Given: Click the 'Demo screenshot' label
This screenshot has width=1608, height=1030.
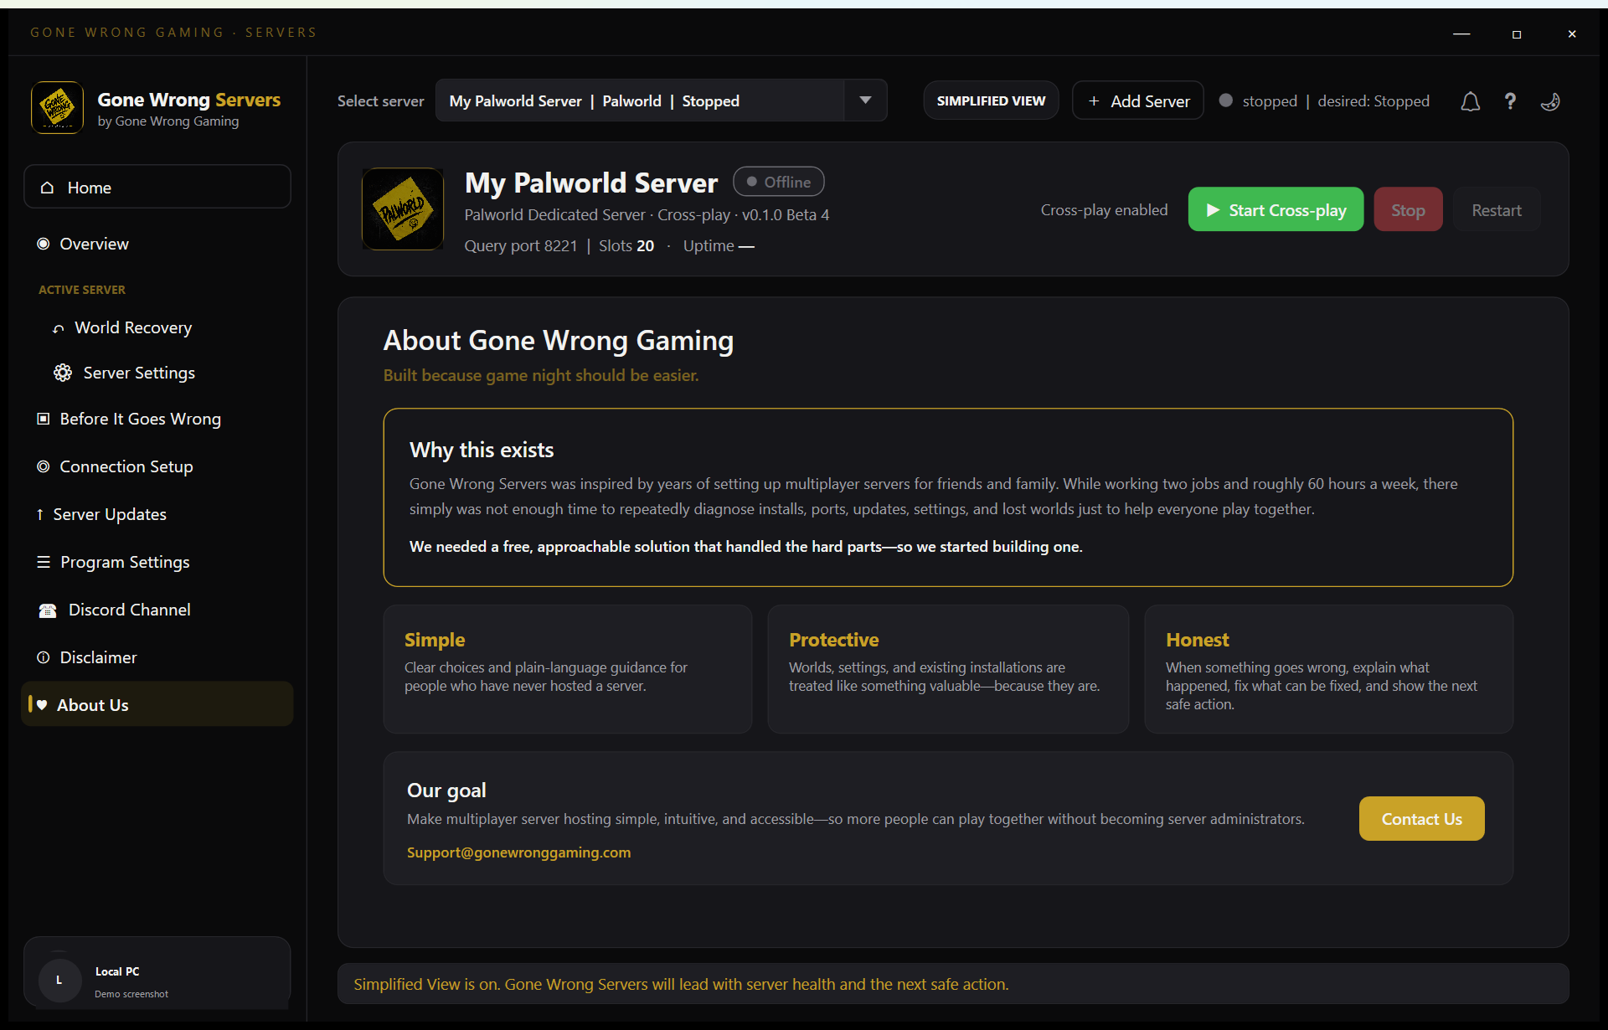Looking at the screenshot, I should pos(131,994).
